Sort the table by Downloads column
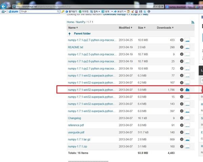Image resolution: width=203 pixels, height=162 pixels. 165,28
